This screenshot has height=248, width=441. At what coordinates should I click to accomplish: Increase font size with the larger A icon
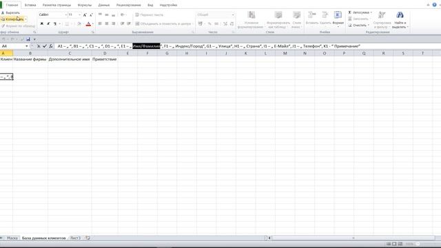tap(85, 14)
